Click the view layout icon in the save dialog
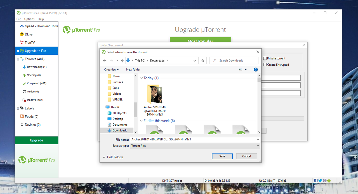 (x=241, y=70)
